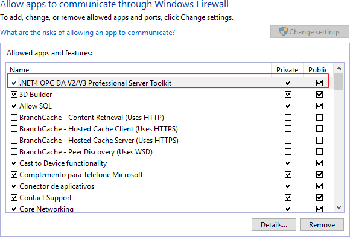Click the Change settings button
Image resolution: width=350 pixels, height=237 pixels.
[x=310, y=32]
